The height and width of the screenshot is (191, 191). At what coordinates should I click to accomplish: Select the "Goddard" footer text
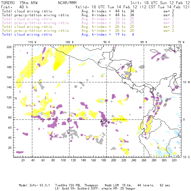pos(83,188)
